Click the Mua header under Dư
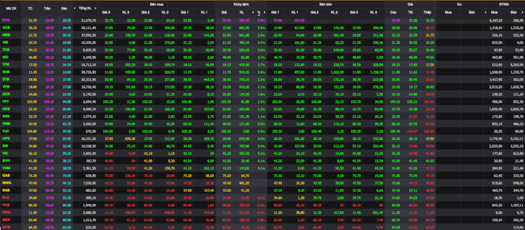The width and height of the screenshot is (525, 230). (x=448, y=12)
